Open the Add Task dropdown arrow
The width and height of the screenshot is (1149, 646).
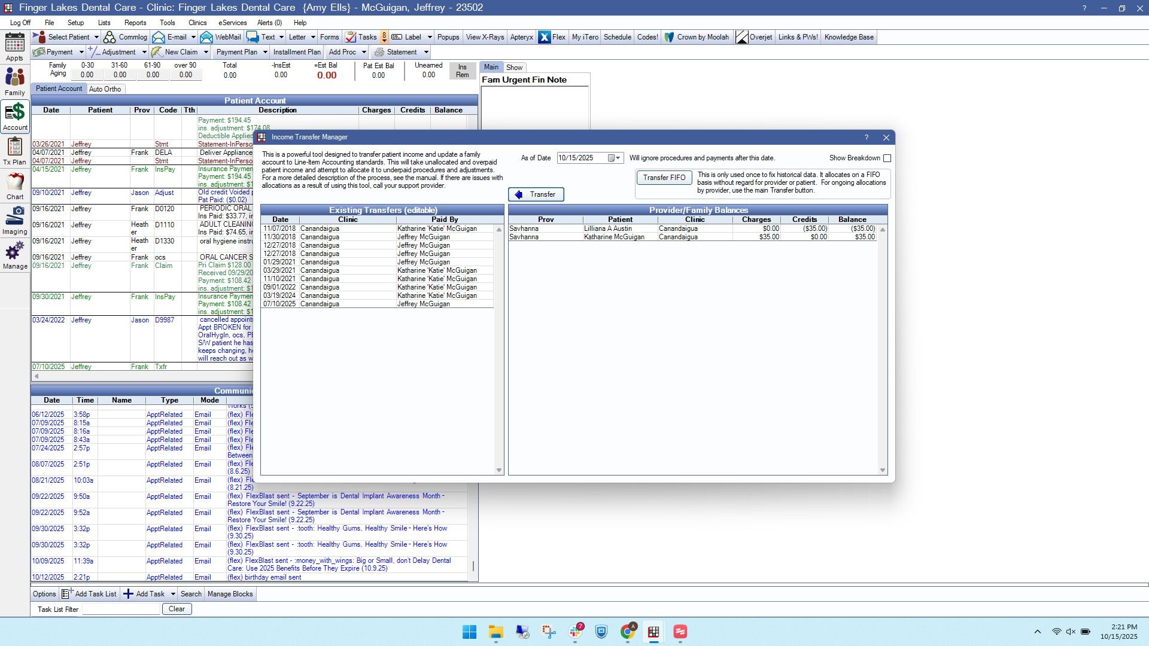173,594
